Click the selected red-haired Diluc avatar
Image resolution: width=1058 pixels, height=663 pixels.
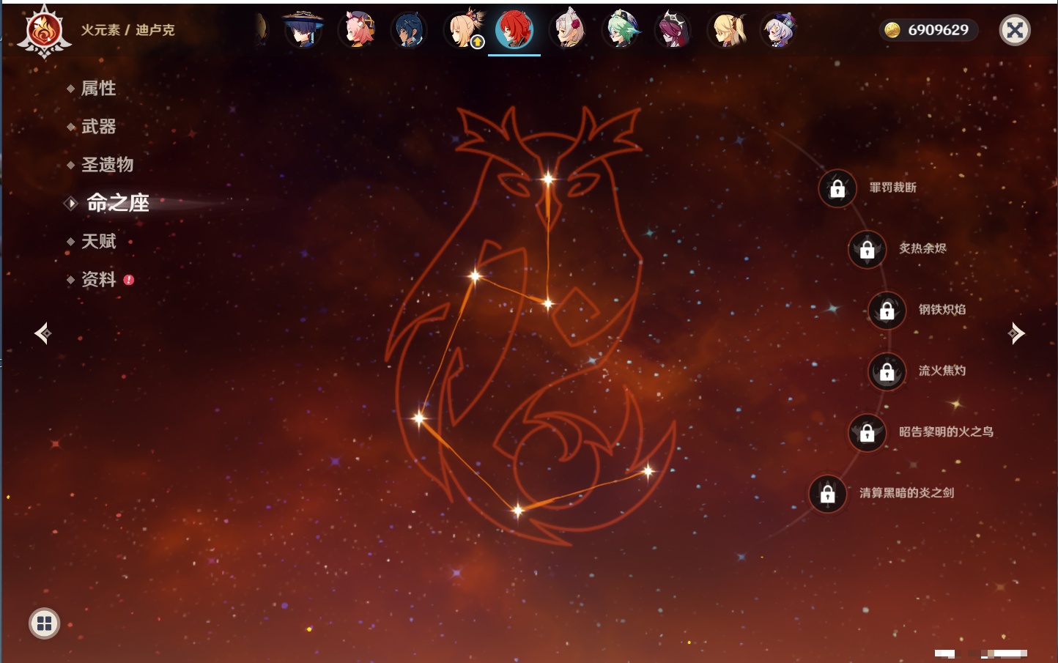514,30
